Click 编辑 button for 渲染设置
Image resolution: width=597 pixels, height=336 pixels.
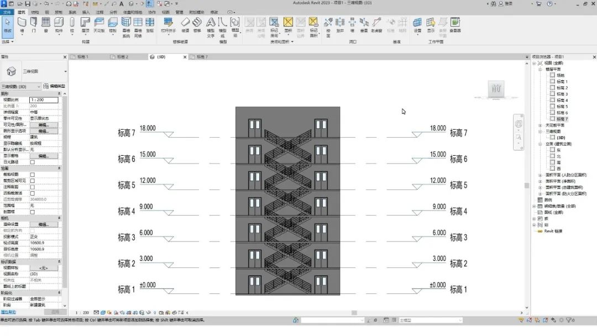coord(44,224)
